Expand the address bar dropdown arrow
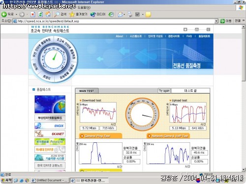This screenshot has height=184, width=246. (216, 21)
